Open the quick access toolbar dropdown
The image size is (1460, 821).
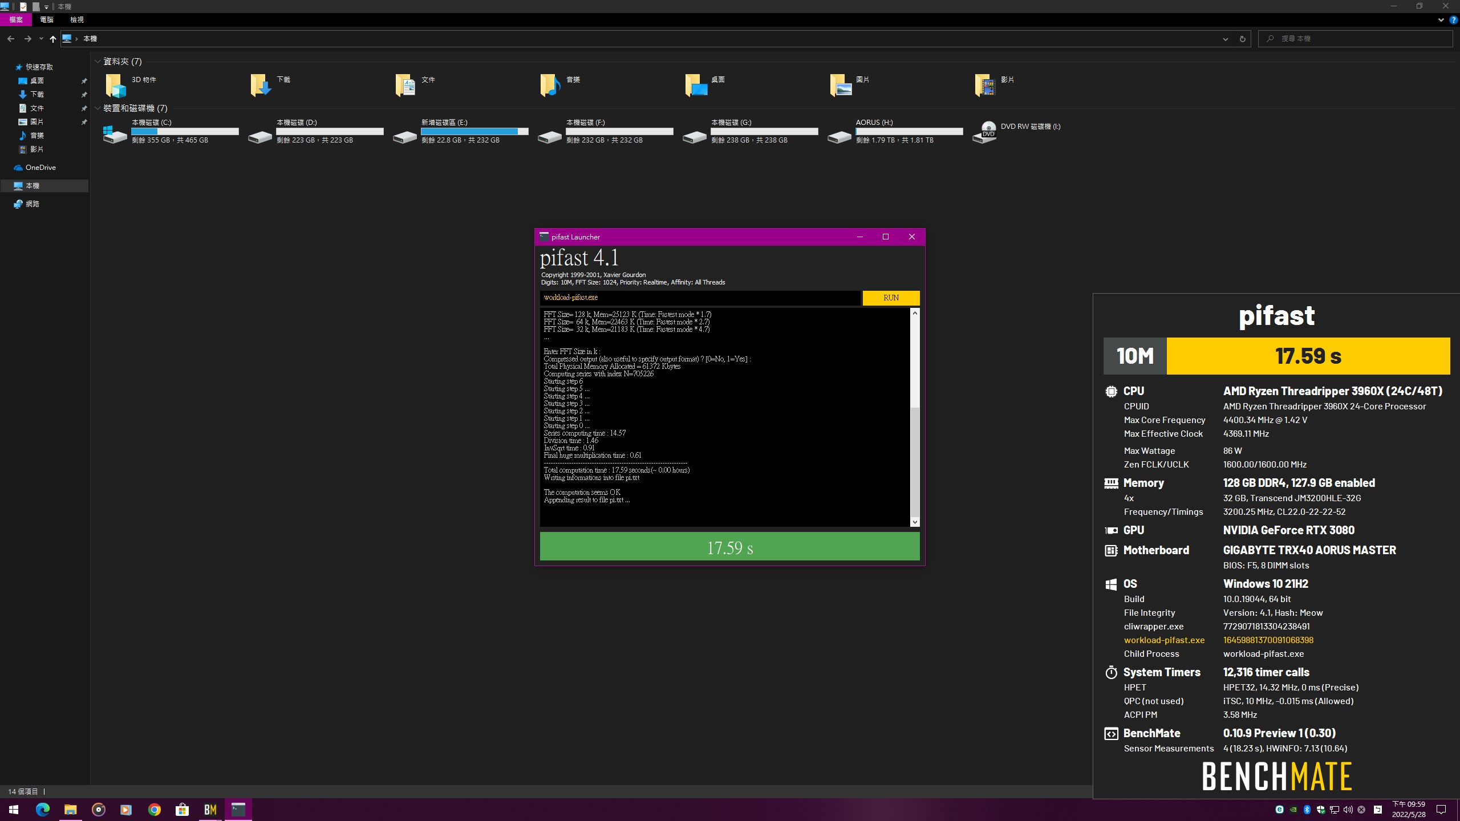46,7
